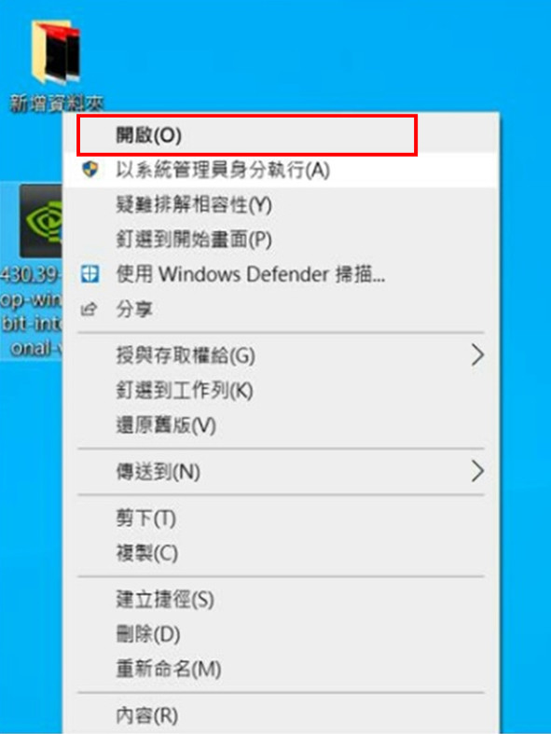Click the Windows Defender shield icon
The width and height of the screenshot is (551, 734).
pyautogui.click(x=90, y=274)
